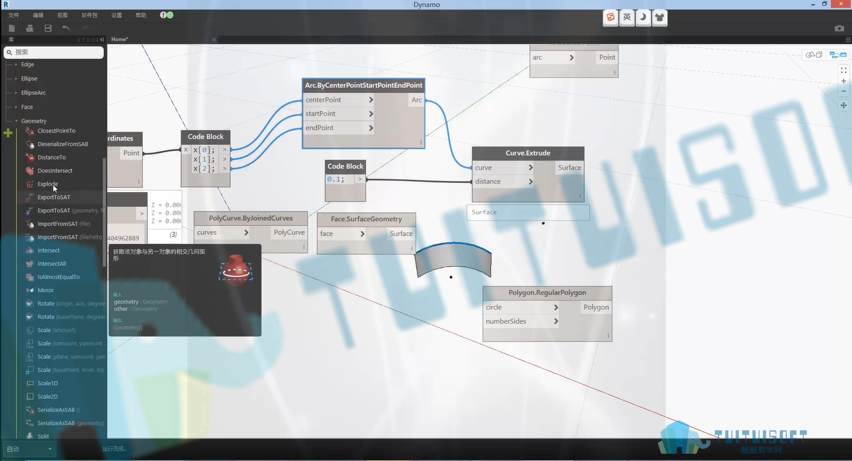The width and height of the screenshot is (852, 461).
Task: Open the 软件包 menu
Action: [90, 15]
